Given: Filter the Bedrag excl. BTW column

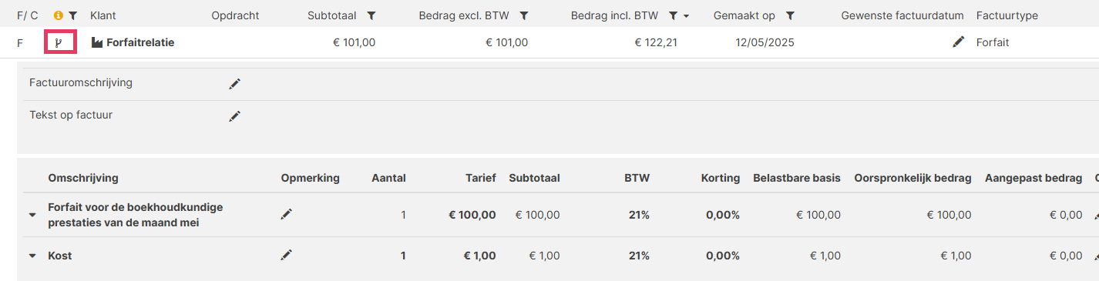Looking at the screenshot, I should (524, 15).
